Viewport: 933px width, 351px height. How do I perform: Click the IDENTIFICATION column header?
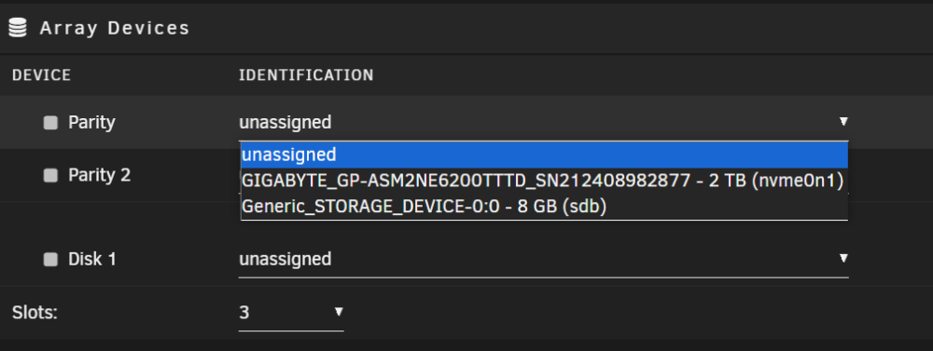tap(306, 75)
